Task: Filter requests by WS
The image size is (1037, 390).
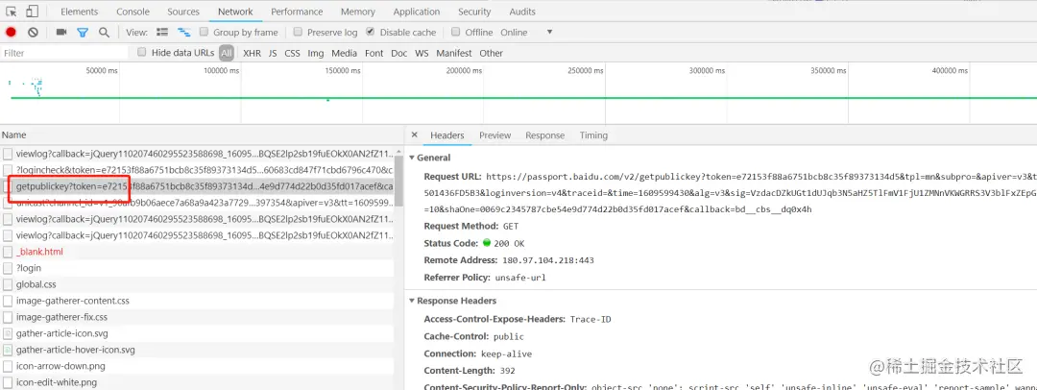Action: point(422,53)
